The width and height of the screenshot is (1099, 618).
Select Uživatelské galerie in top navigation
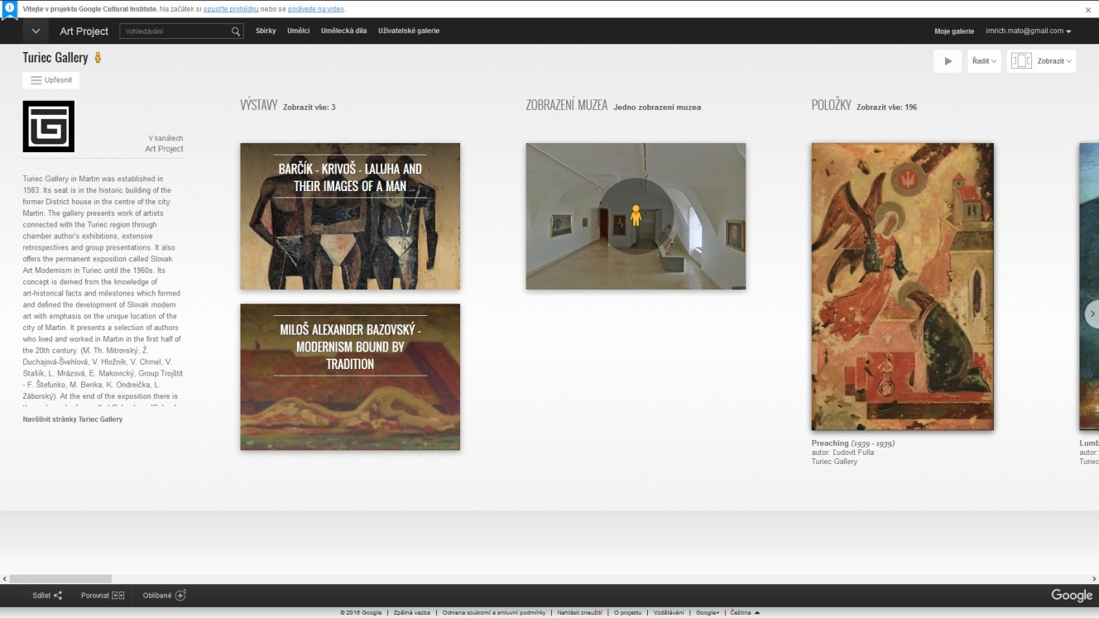coord(409,31)
